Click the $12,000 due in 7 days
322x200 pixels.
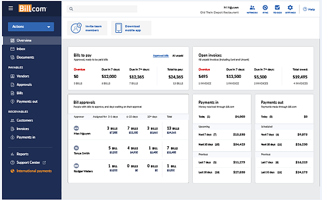[109, 76]
